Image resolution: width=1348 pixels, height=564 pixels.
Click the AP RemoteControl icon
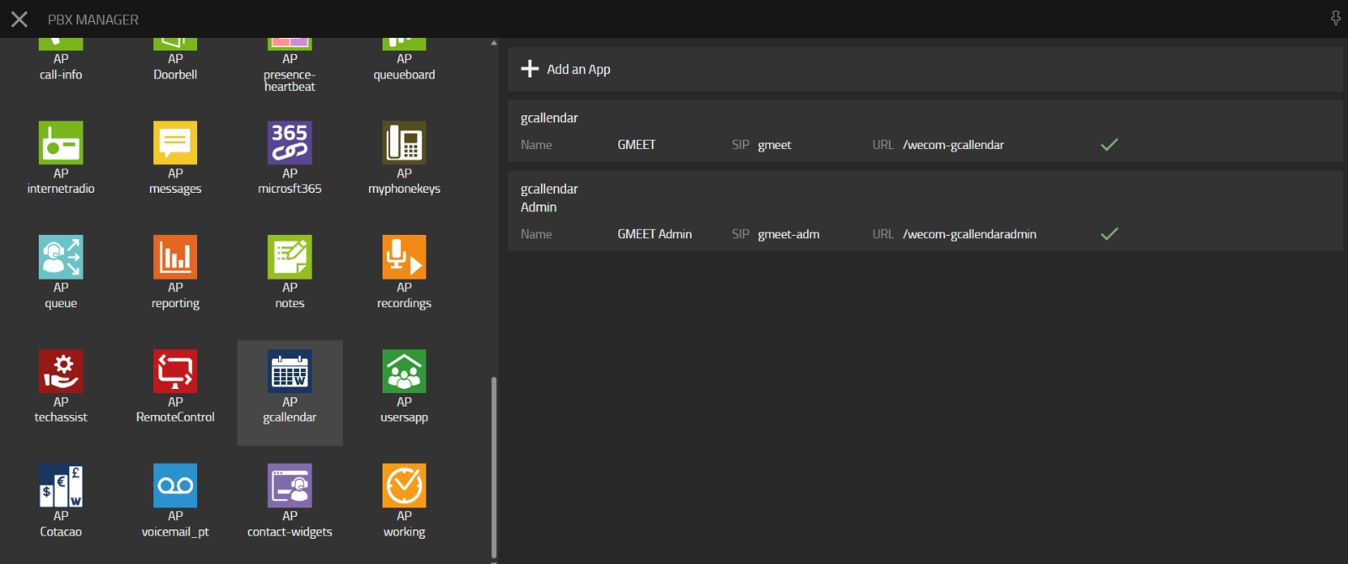tap(175, 372)
